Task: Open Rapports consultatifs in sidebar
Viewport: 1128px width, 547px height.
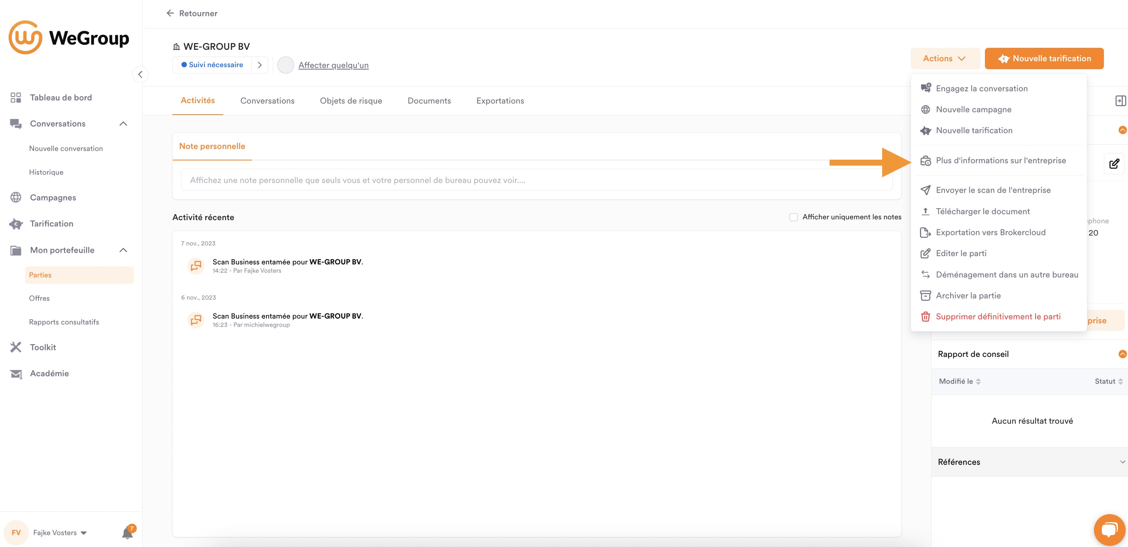Action: click(x=64, y=322)
